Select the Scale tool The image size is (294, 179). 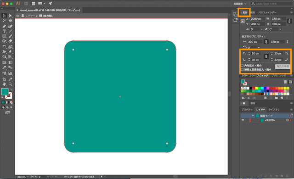pos(11,47)
